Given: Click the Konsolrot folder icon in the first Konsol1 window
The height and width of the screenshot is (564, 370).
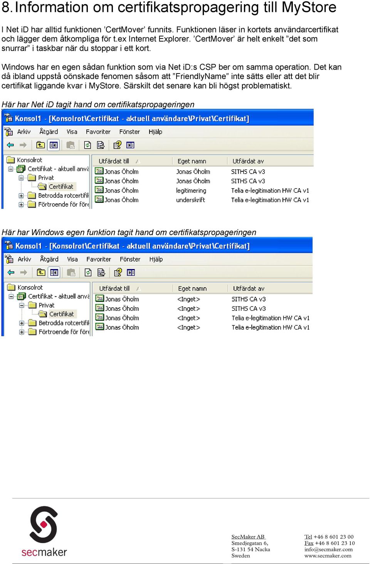Looking at the screenshot, I should click(x=11, y=160).
